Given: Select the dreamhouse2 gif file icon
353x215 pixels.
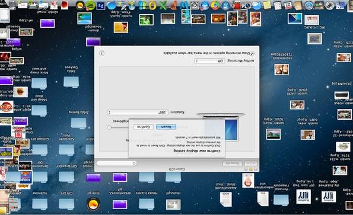Looking at the screenshot, I should 120,205.
